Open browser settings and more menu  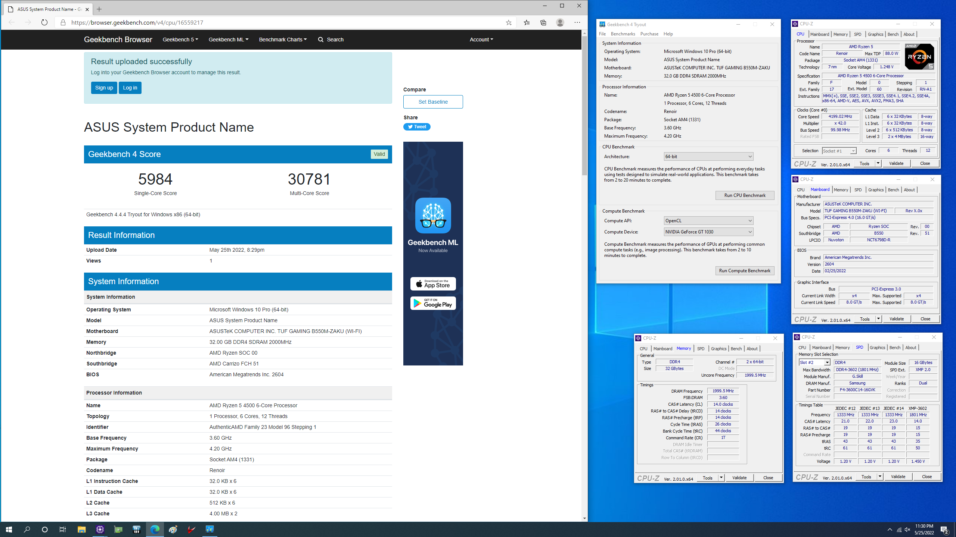click(577, 22)
